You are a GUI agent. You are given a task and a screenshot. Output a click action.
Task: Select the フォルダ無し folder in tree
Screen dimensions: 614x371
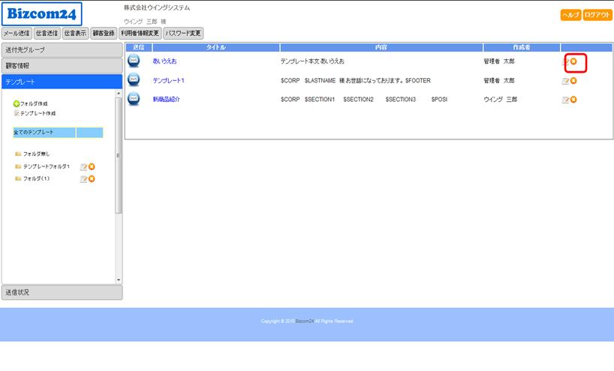coord(35,154)
